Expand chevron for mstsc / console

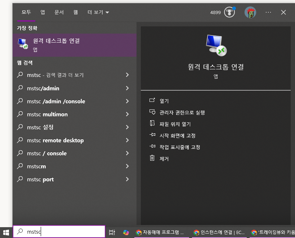128,153
